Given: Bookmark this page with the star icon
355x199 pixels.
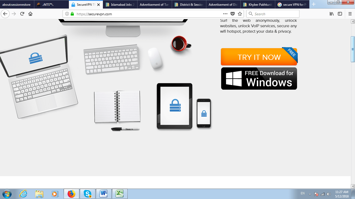Looking at the screenshot, I should 240,14.
